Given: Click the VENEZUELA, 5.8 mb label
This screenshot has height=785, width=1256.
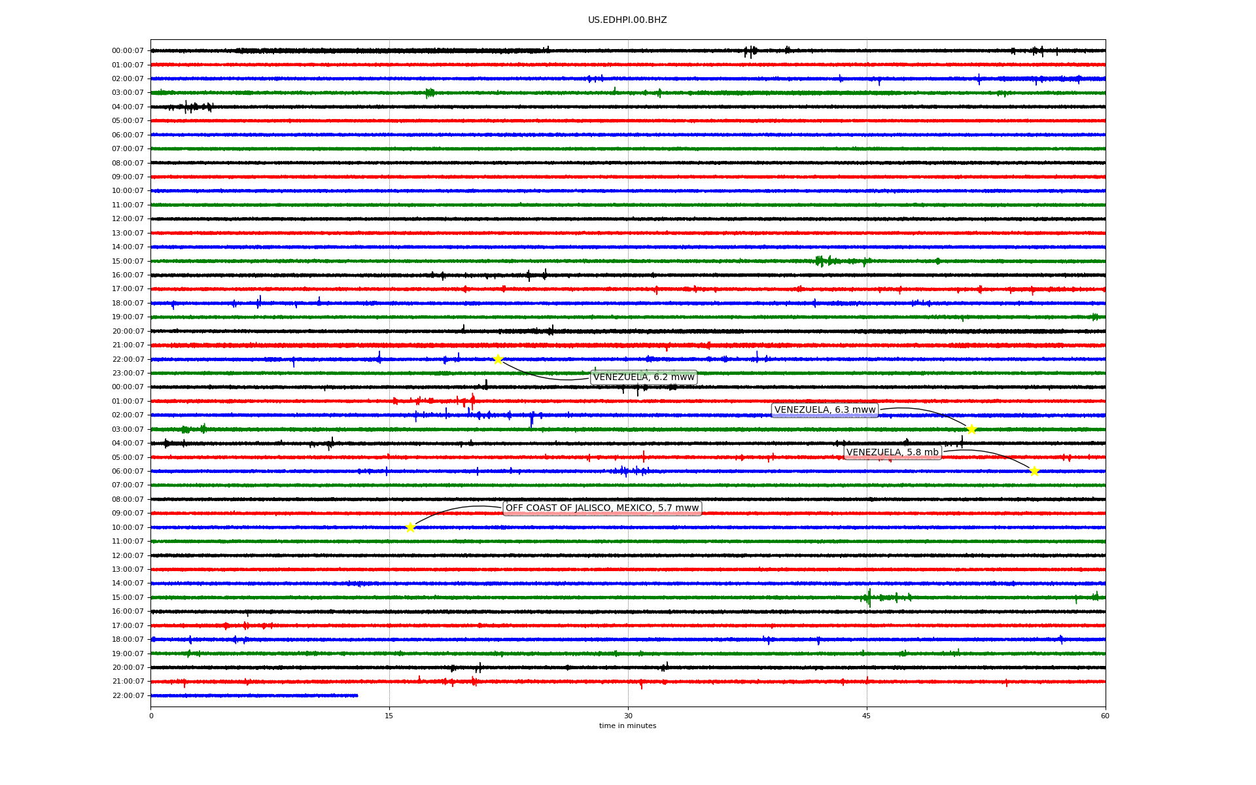Looking at the screenshot, I should 892,453.
